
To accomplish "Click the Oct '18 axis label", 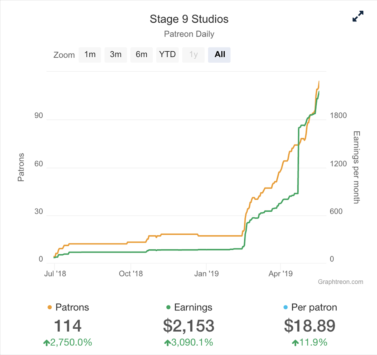I will pyautogui.click(x=131, y=274).
